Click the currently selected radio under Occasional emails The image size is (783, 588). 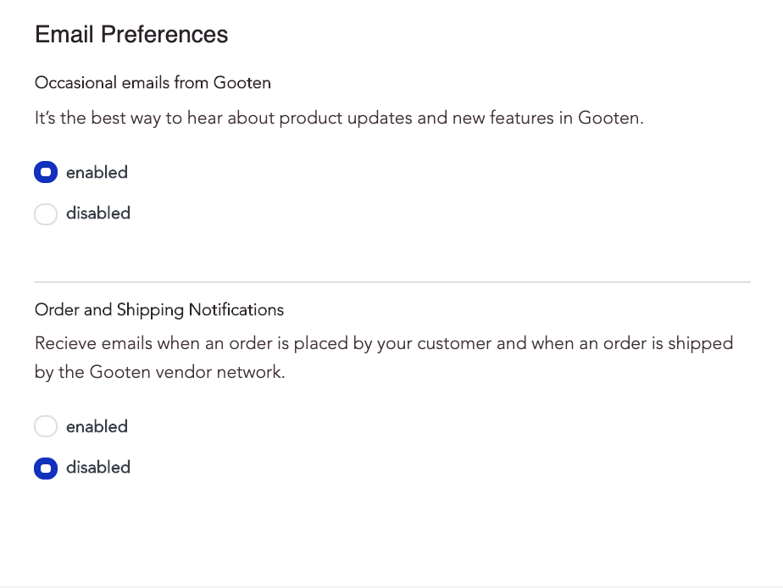[46, 172]
